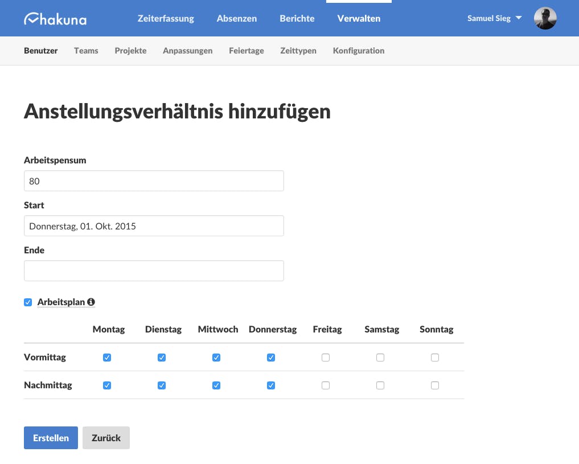
Task: Toggle the Arbeitsplan checkbox
Action: click(x=28, y=302)
